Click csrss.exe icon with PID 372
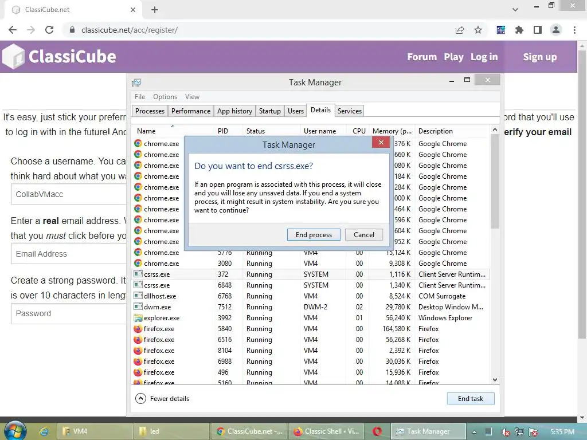 click(x=138, y=274)
